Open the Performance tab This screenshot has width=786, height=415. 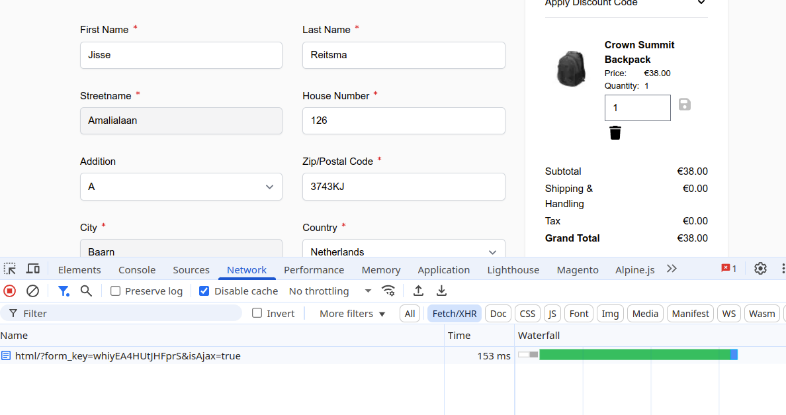point(314,269)
